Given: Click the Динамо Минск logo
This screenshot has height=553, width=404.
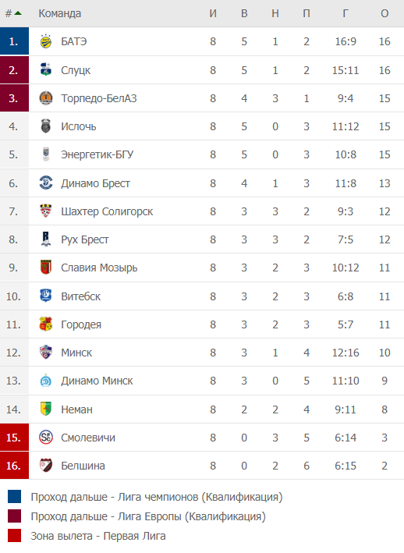Looking at the screenshot, I should point(46,381).
